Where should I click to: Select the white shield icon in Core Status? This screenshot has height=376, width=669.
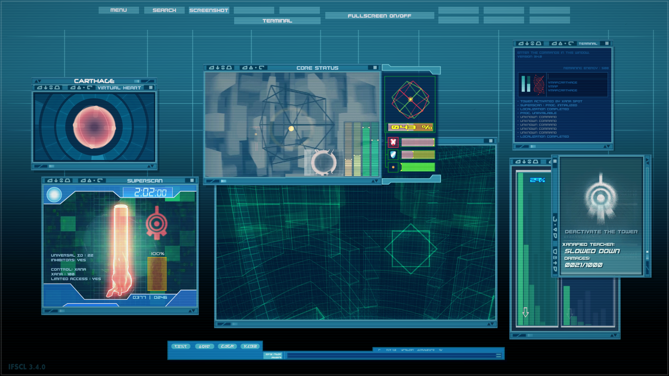(x=393, y=155)
